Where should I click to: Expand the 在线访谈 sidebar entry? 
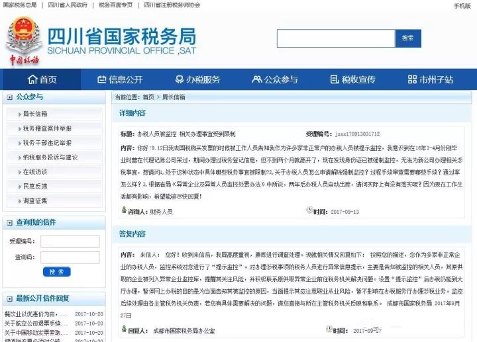(54, 172)
